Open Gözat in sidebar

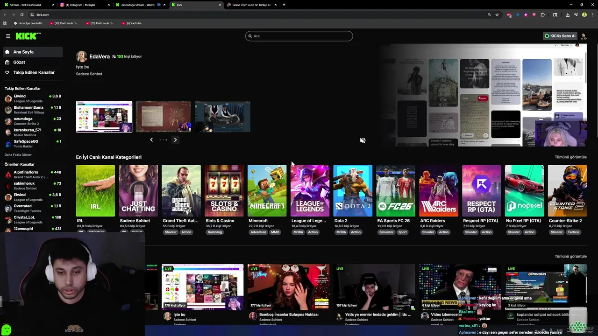(x=33, y=62)
